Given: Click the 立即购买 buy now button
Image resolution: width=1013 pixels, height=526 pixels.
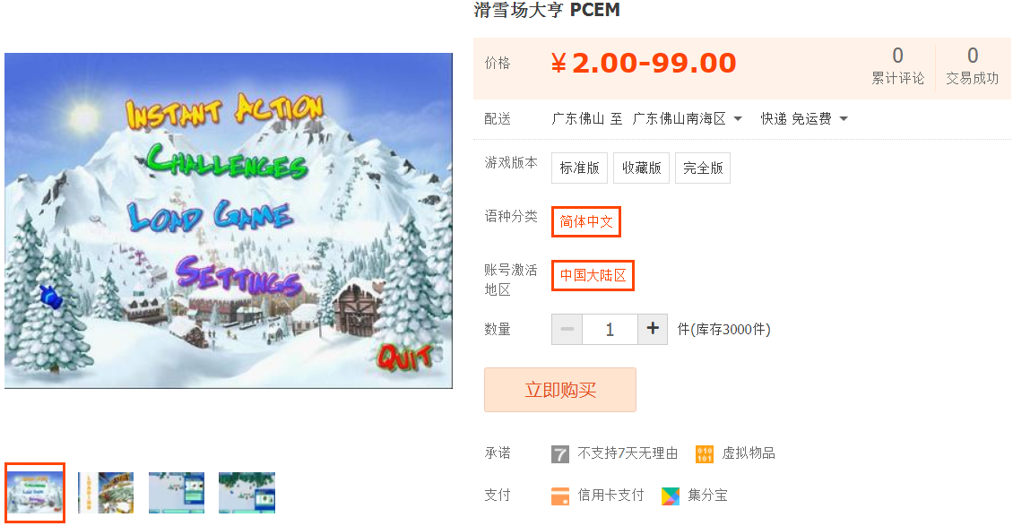Looking at the screenshot, I should [560, 390].
